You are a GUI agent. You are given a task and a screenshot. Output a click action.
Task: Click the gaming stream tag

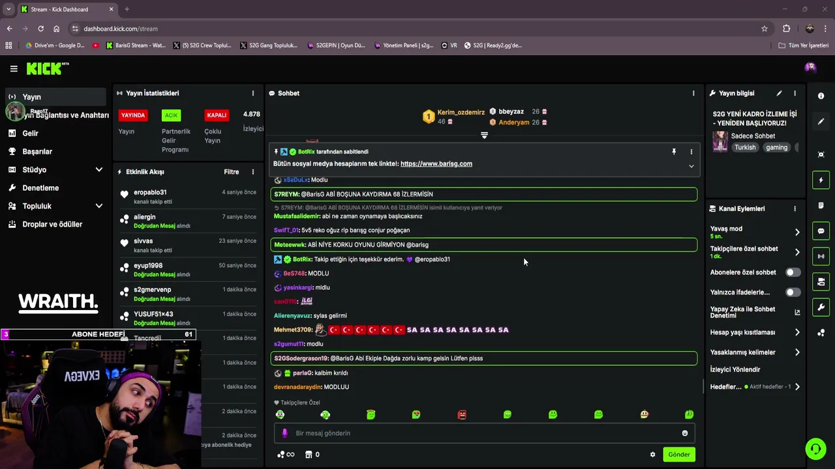pyautogui.click(x=776, y=147)
